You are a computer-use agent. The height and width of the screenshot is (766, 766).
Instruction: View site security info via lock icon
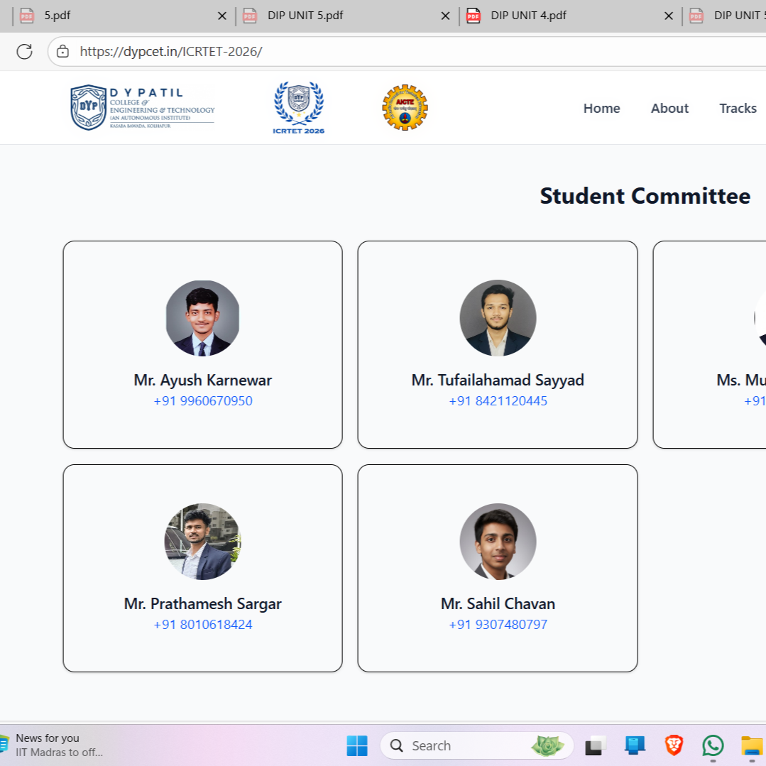tap(63, 51)
